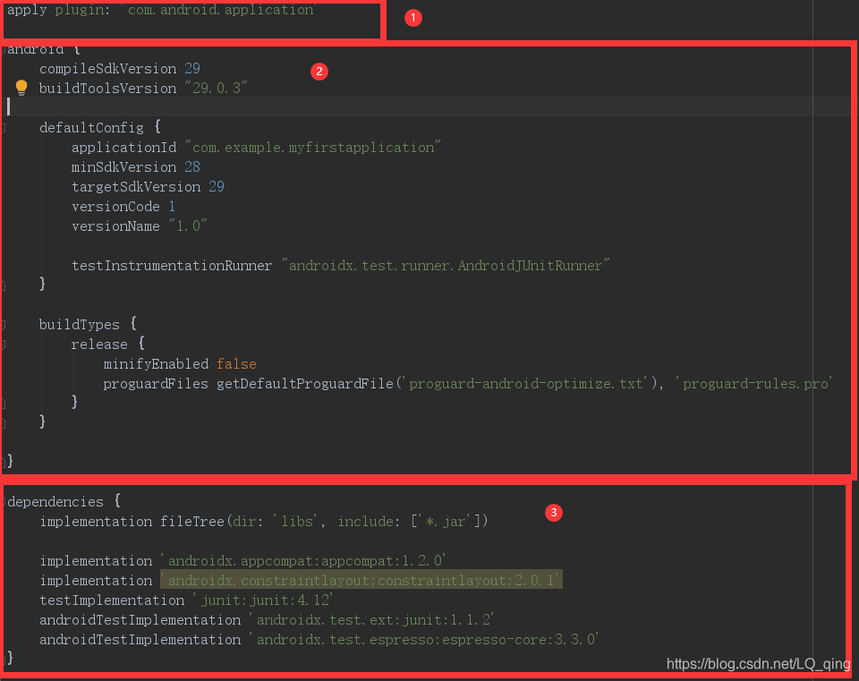Select the value 1 after versionCode
Viewport: 859px width, 681px height.
(x=172, y=207)
